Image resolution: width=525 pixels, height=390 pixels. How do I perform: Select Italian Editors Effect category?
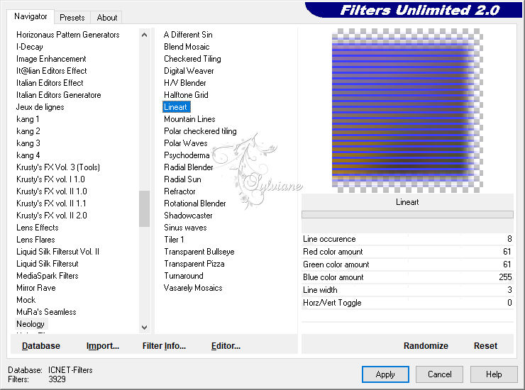[50, 83]
